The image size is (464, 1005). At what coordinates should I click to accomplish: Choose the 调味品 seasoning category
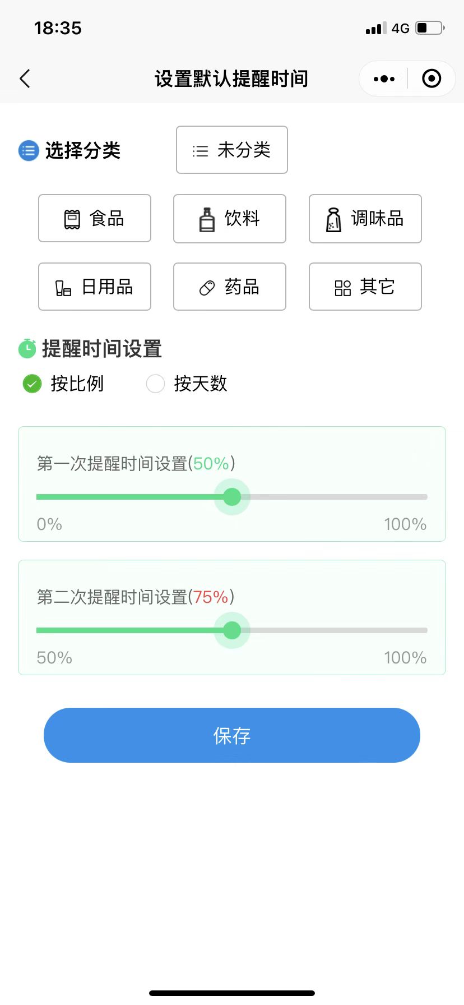(x=365, y=219)
